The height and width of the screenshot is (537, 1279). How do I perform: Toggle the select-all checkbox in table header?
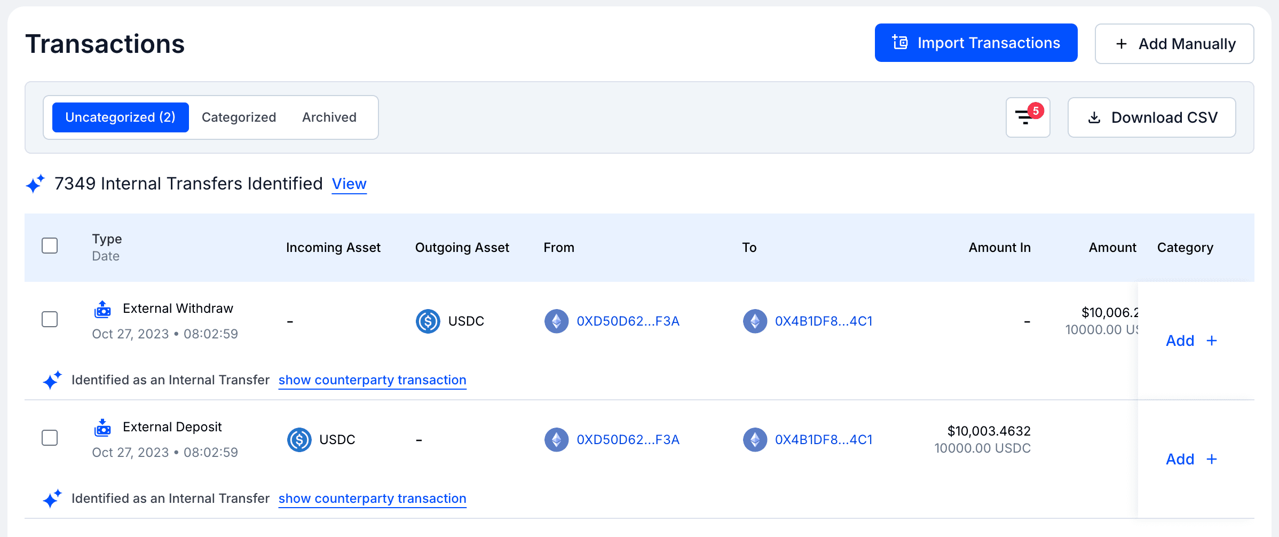click(x=49, y=246)
